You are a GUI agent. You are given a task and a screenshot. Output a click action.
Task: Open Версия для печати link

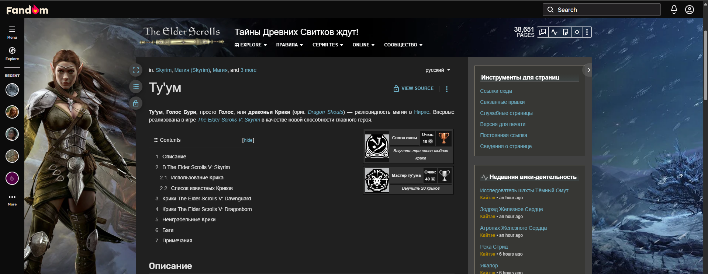click(502, 124)
